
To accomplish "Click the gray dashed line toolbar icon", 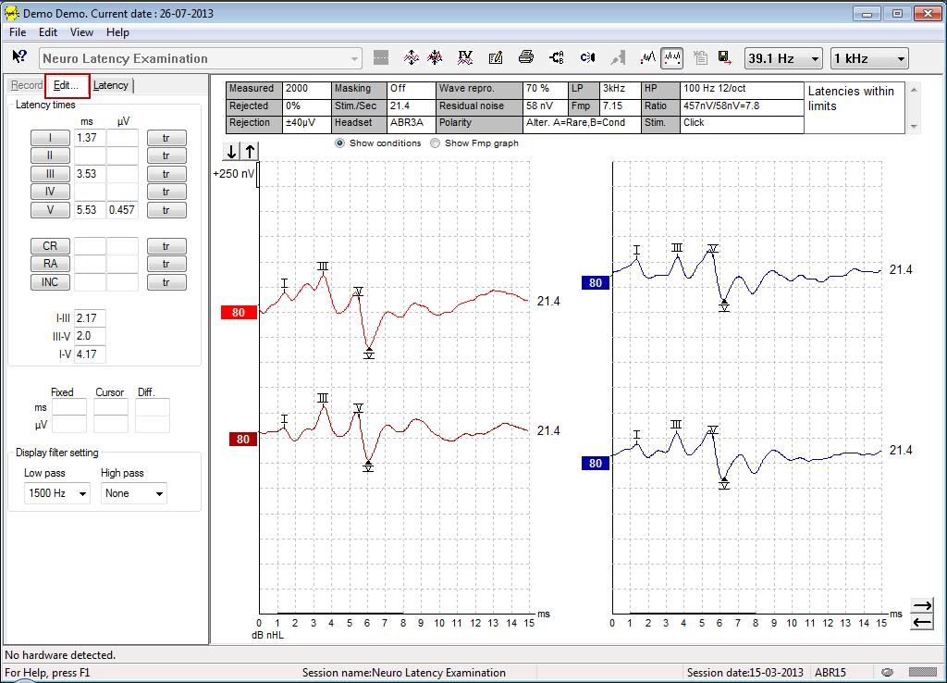I will click(380, 58).
